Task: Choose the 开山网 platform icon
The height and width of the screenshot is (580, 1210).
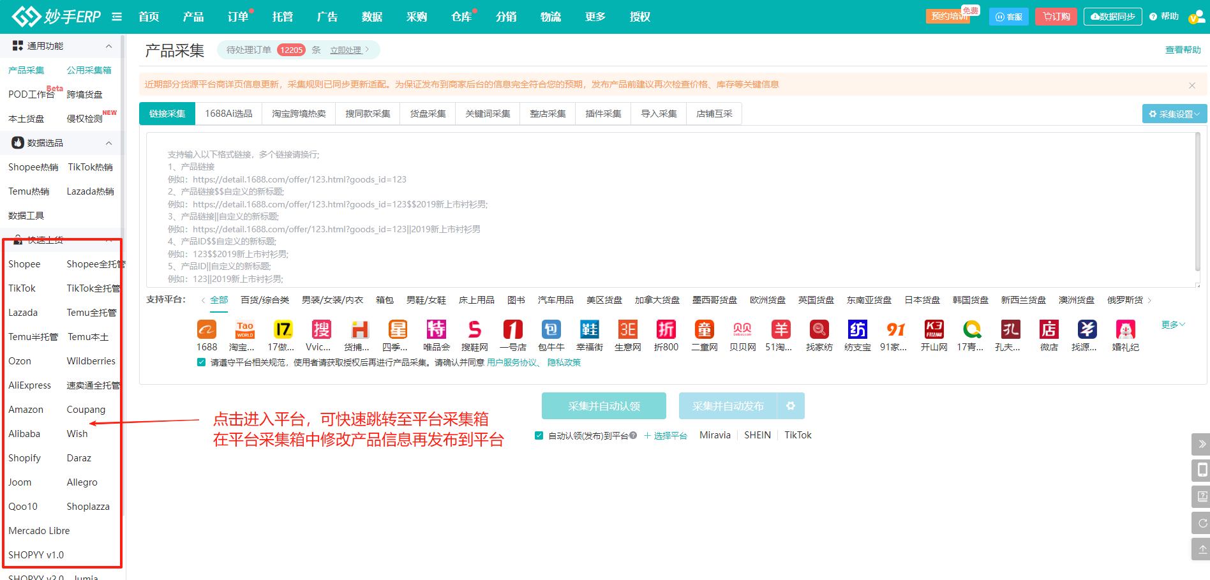Action: (934, 329)
